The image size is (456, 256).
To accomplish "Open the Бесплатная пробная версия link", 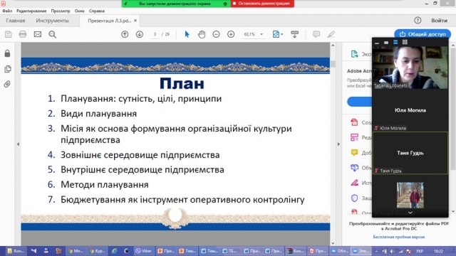I will point(399,237).
